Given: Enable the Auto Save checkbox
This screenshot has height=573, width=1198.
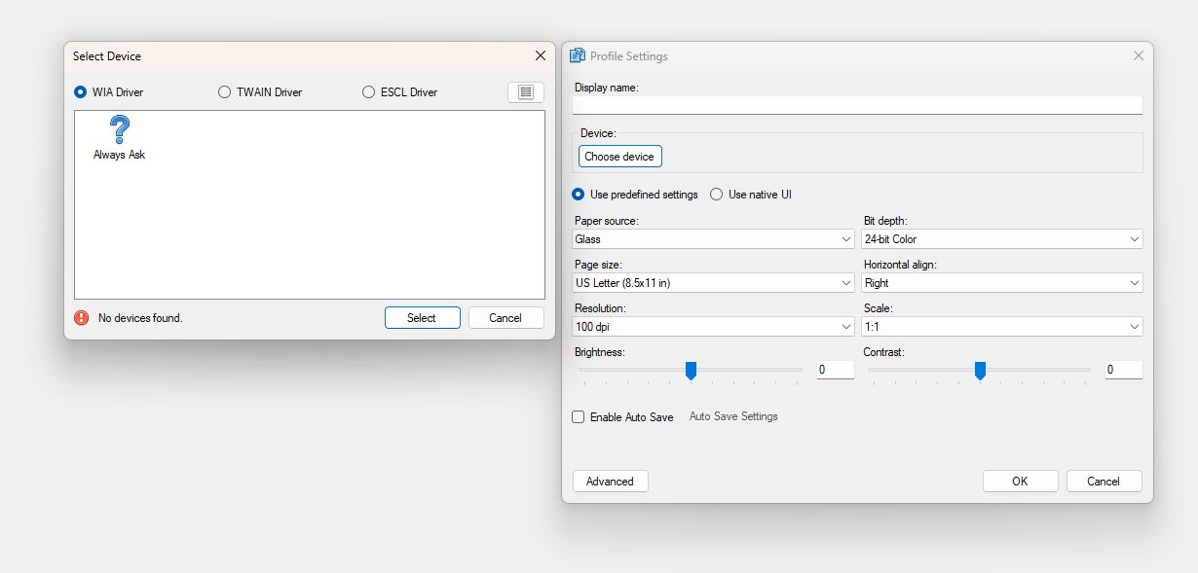Looking at the screenshot, I should [579, 417].
